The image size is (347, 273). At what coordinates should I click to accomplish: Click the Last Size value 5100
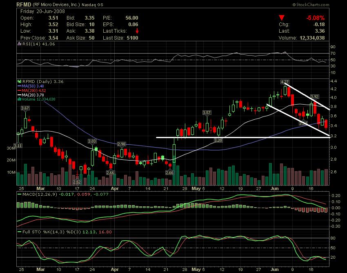coord(133,38)
